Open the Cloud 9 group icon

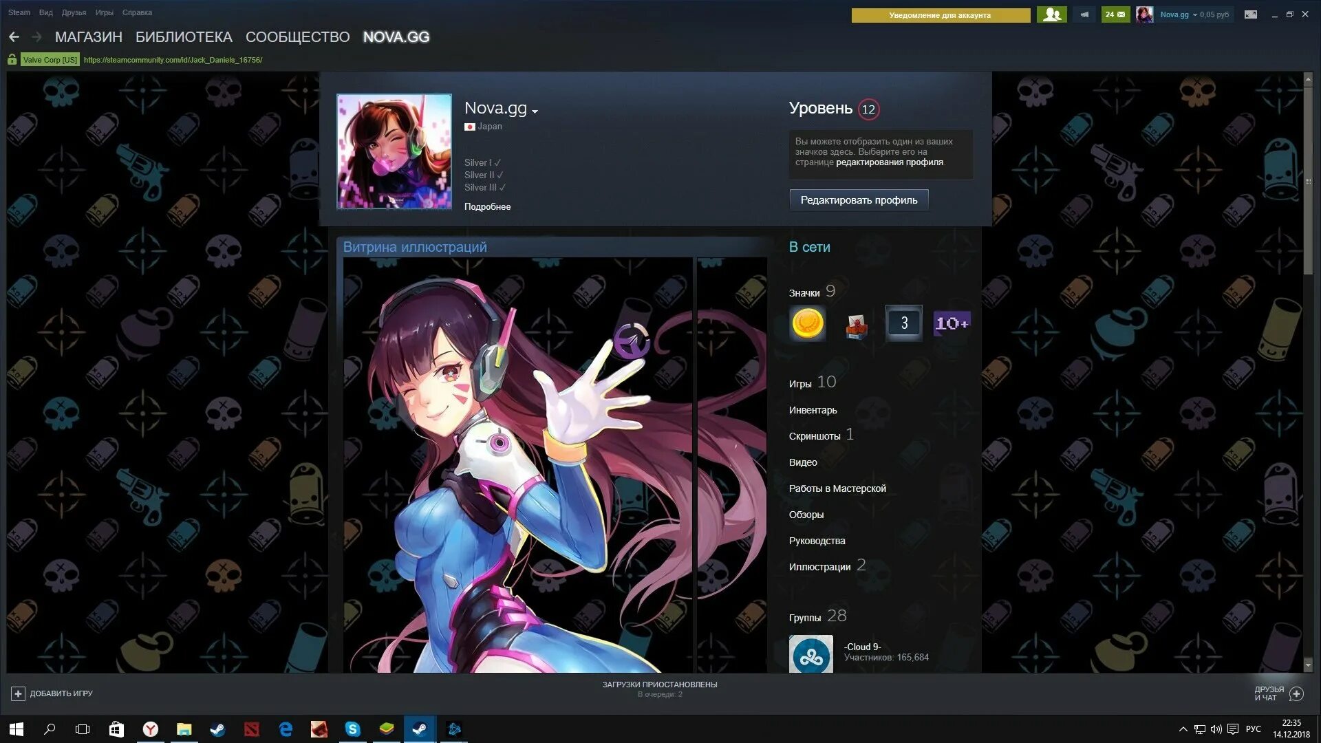point(810,654)
